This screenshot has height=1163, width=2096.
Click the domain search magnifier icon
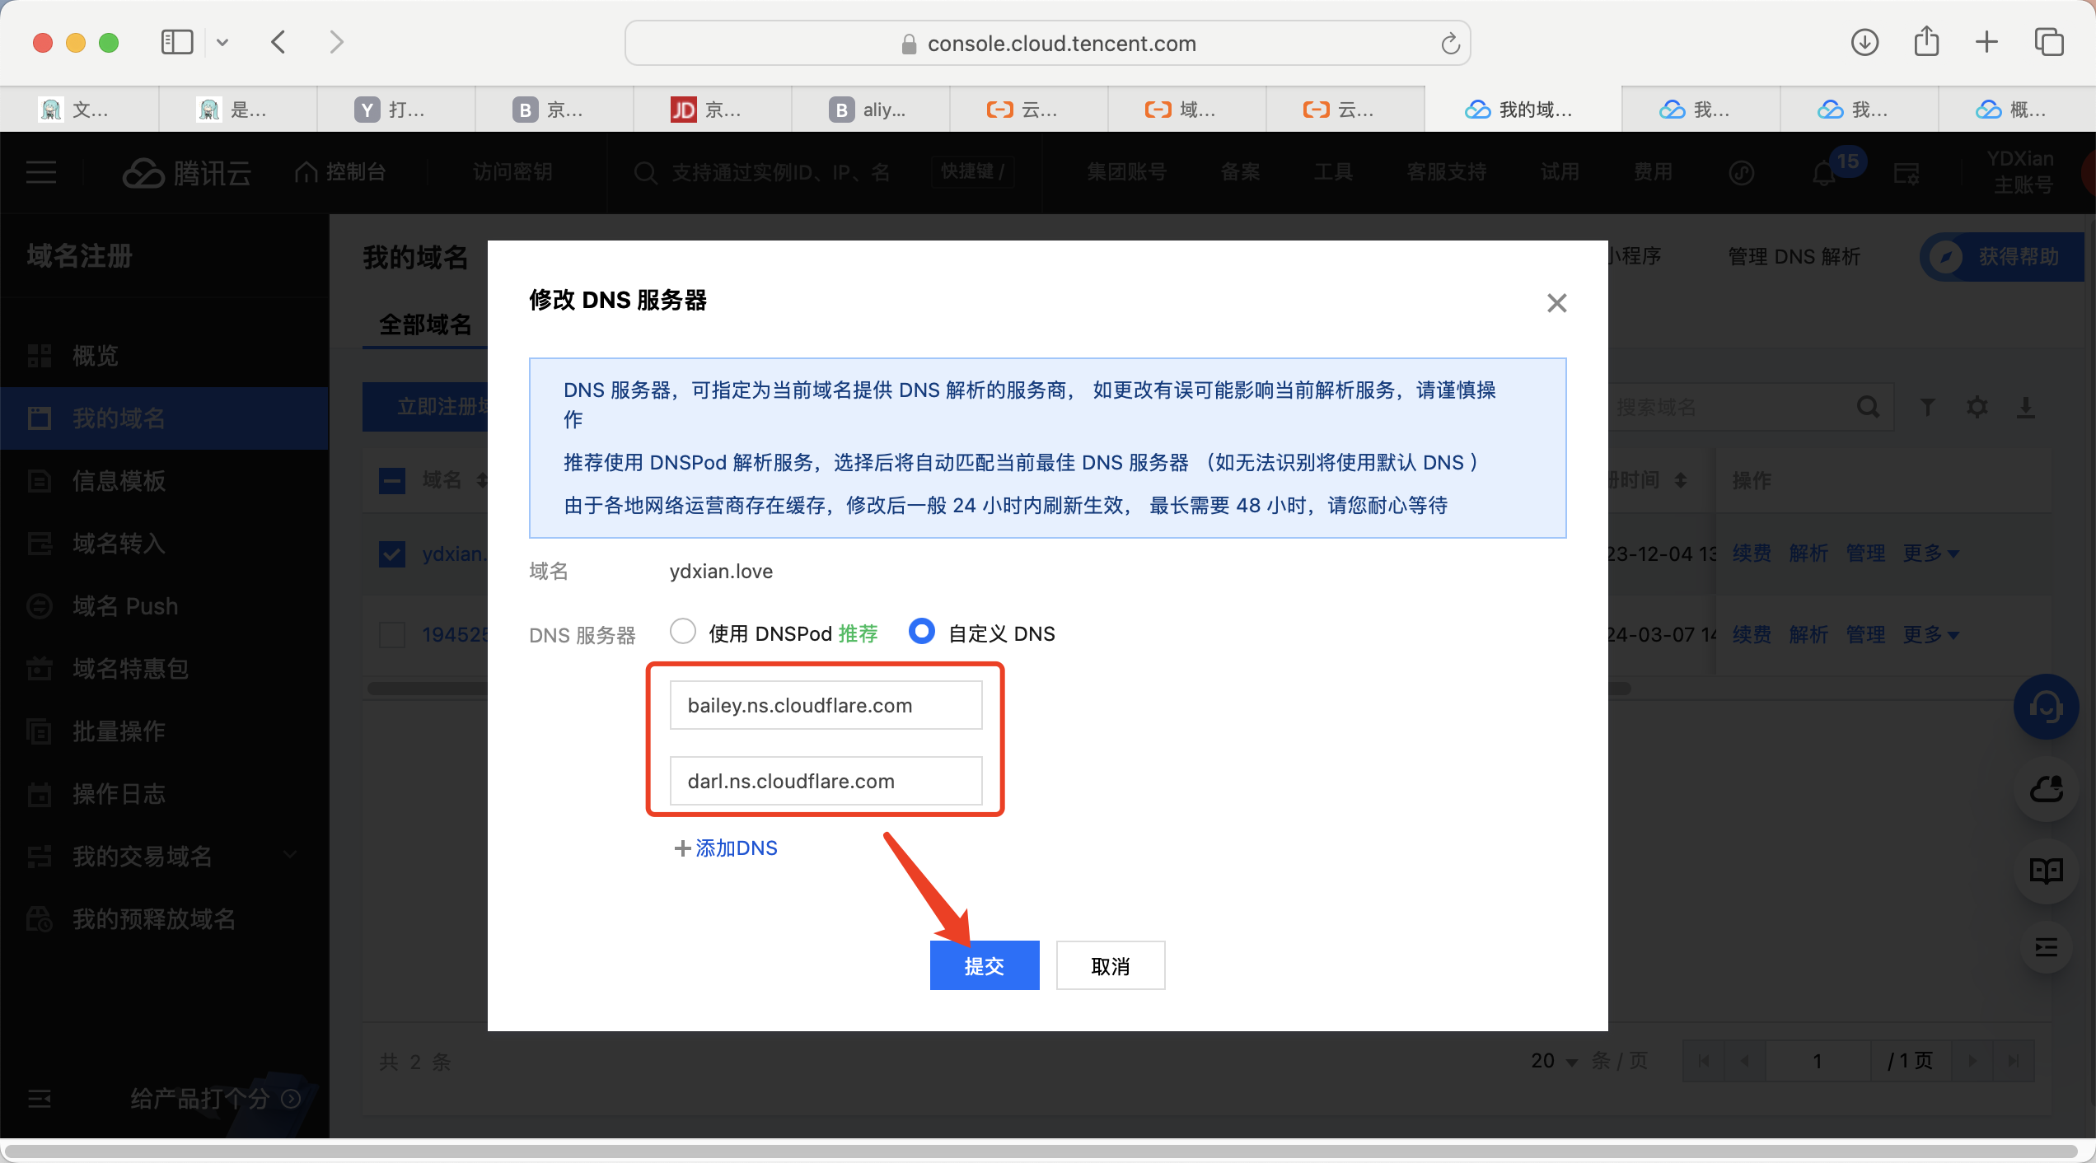point(1869,407)
